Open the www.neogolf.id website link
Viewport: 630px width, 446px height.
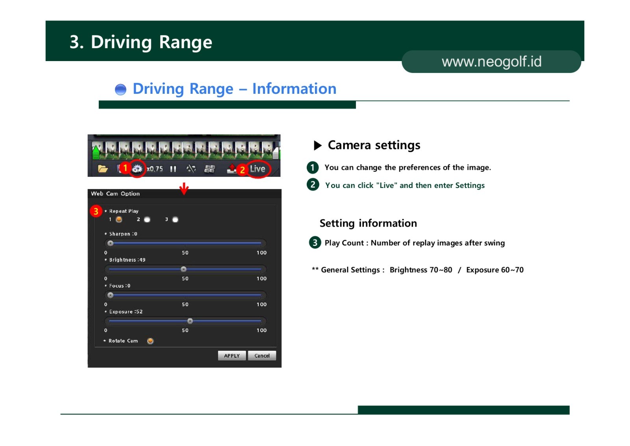pyautogui.click(x=491, y=62)
